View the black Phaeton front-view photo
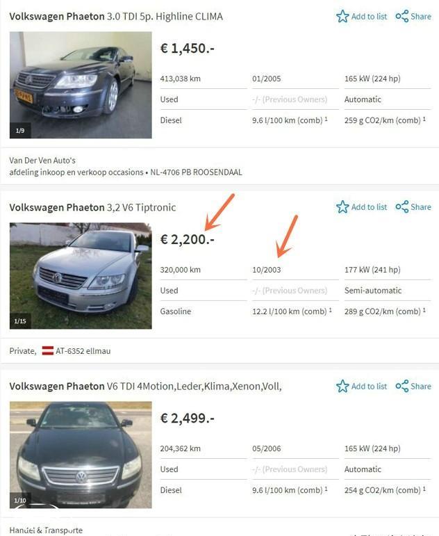Screen dimensions: 439x536 click(81, 455)
